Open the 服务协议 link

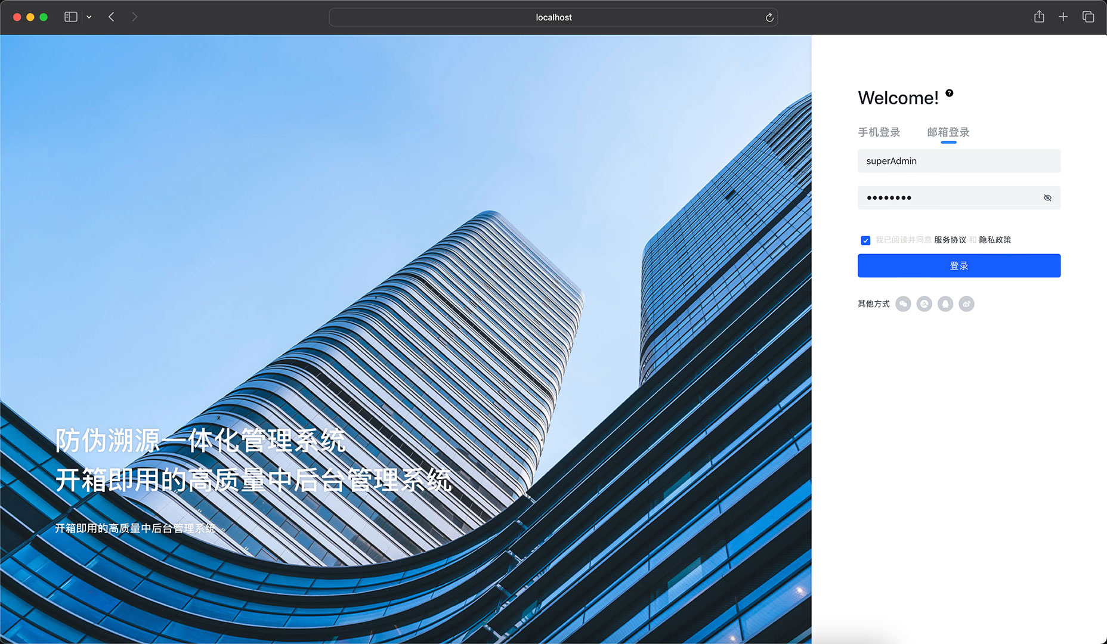(950, 240)
